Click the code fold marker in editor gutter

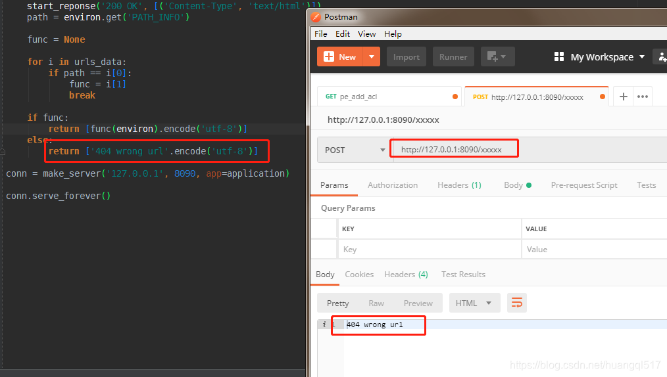pos(2,152)
